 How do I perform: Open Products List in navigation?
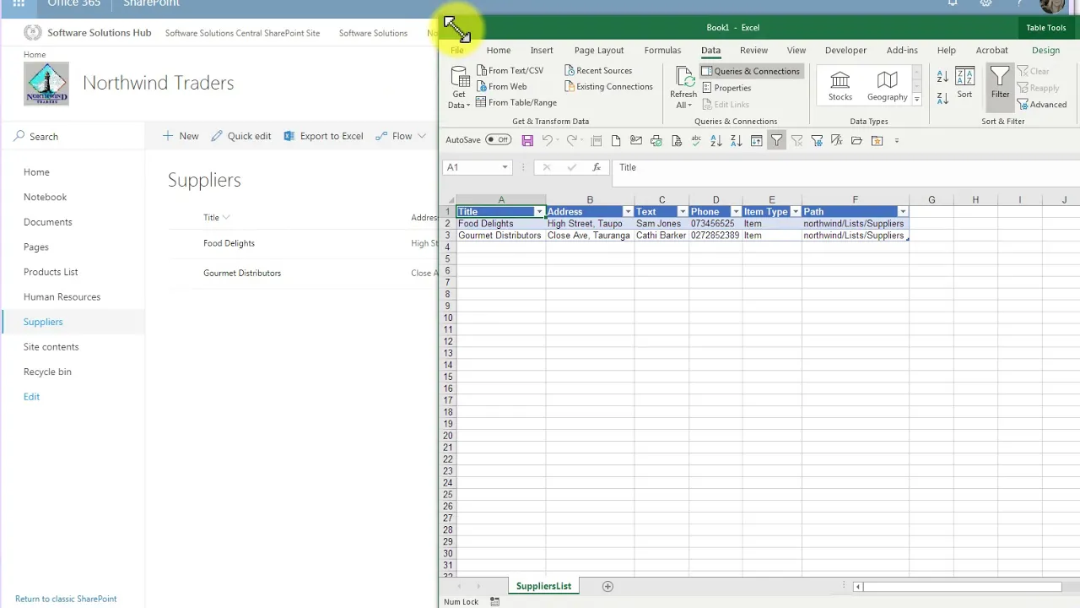(x=51, y=272)
